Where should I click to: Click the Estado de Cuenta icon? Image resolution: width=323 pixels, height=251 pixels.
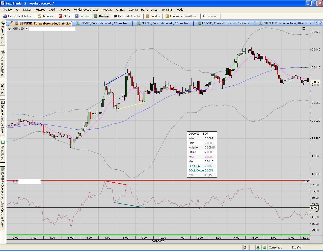click(x=115, y=16)
